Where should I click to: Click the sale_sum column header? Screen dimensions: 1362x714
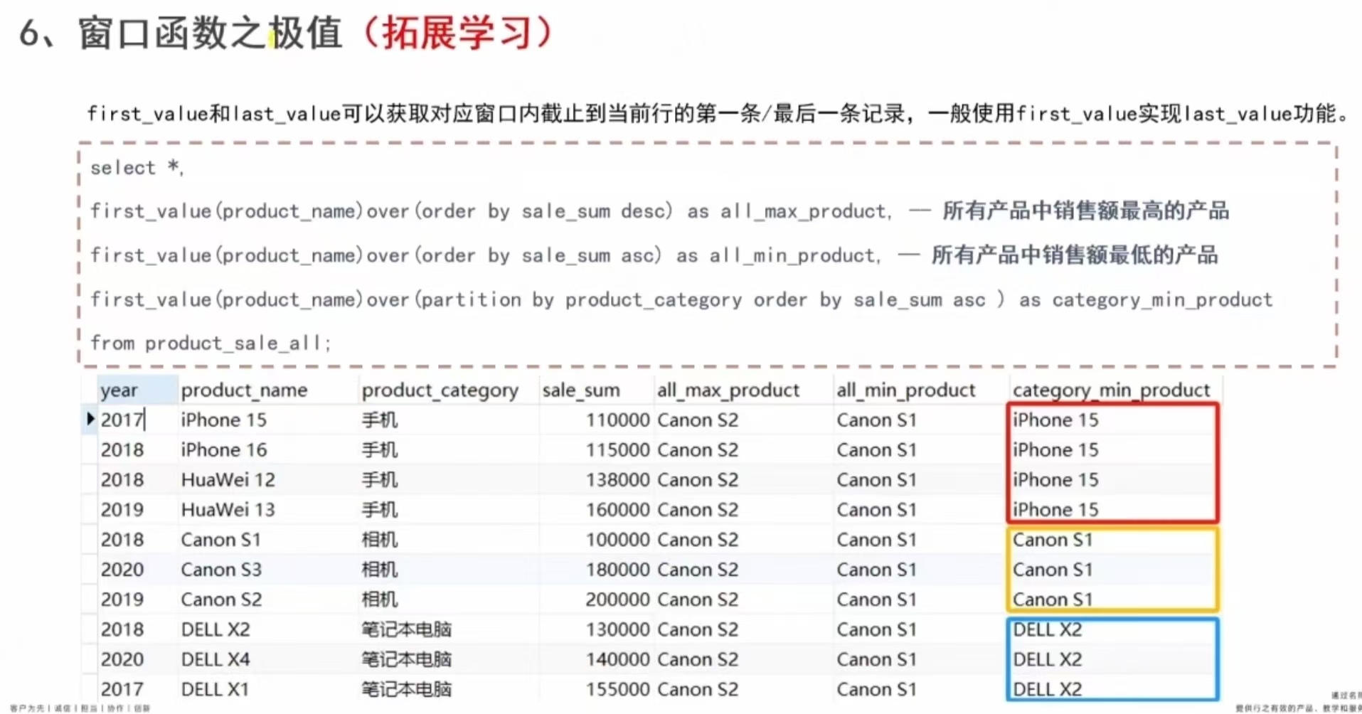[x=580, y=390]
